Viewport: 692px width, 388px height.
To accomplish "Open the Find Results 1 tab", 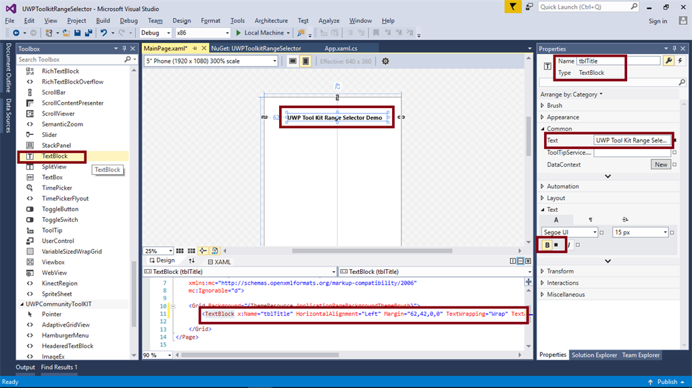I will [x=59, y=367].
